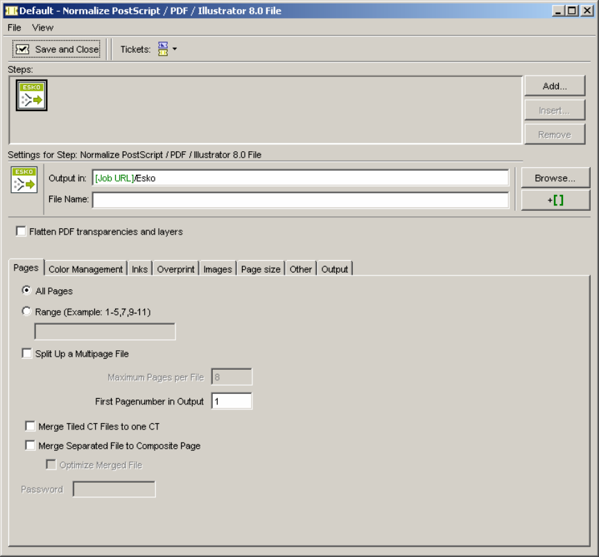Check Merge Tiled CT Files to one CT
Viewport: 599px width, 557px height.
pos(31,426)
